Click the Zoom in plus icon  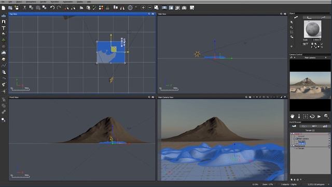pos(143,8)
